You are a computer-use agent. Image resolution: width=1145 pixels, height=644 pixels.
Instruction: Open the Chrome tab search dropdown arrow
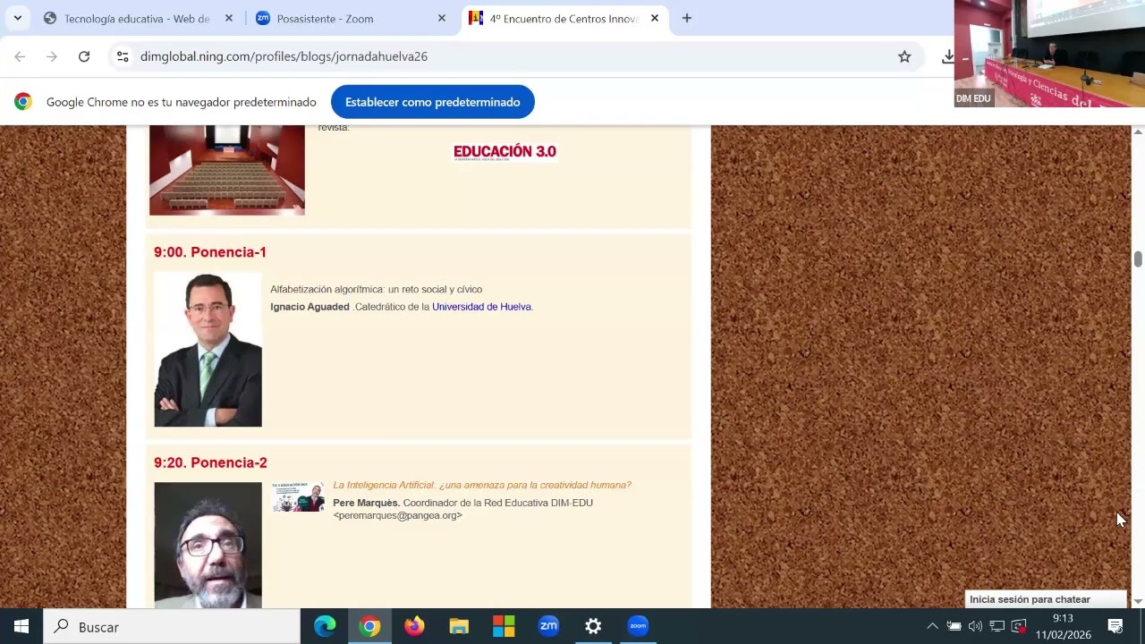17,18
